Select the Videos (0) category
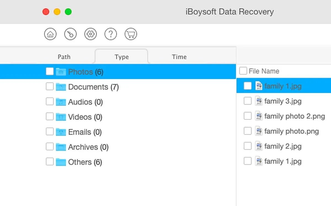The height and width of the screenshot is (206, 331). click(x=85, y=117)
